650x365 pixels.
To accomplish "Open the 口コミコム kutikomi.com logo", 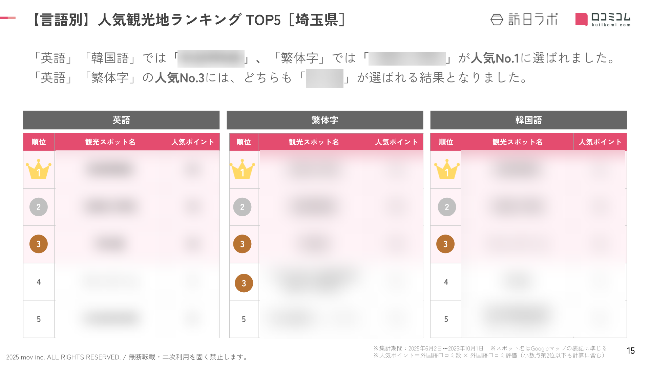I will 603,20.
